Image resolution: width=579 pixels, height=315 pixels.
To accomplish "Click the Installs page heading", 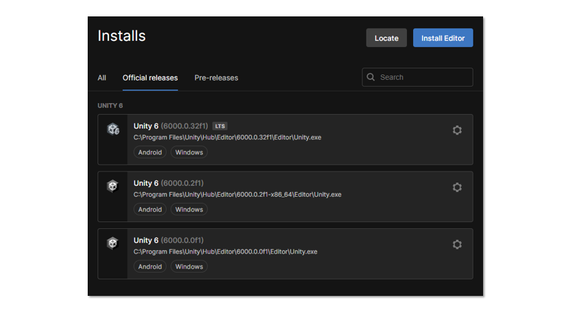I will [121, 36].
